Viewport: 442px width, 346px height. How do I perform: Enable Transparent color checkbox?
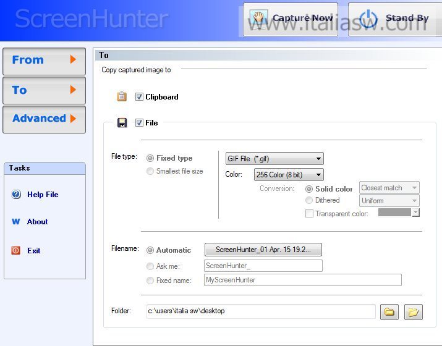309,214
